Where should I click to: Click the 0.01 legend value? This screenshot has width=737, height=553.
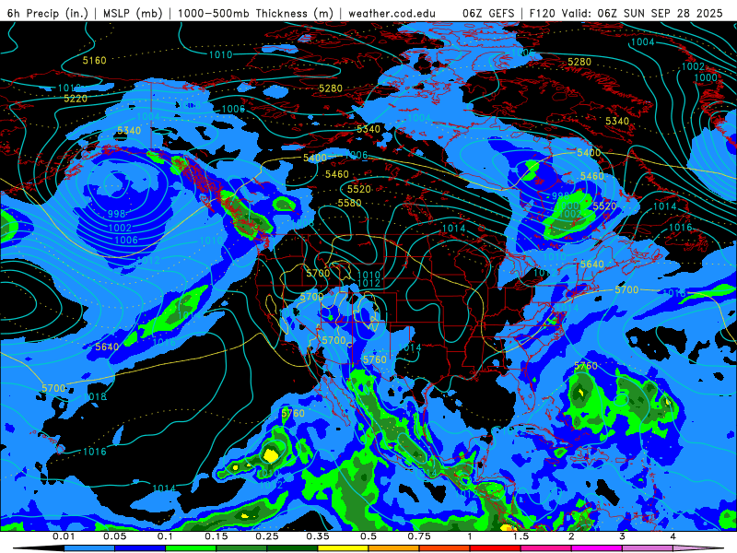coord(64,536)
